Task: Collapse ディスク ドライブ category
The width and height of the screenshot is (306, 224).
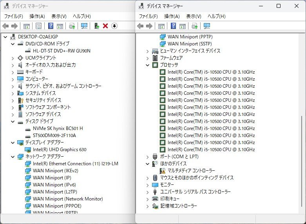Action: (13, 121)
